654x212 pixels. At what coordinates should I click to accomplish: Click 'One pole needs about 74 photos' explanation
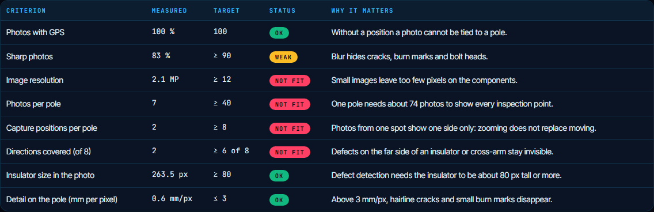pyautogui.click(x=442, y=104)
